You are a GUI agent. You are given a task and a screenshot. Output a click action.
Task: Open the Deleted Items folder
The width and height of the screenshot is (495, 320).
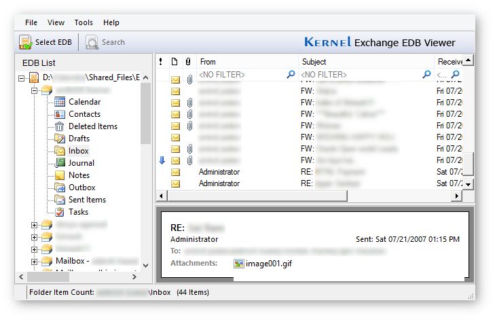point(93,126)
